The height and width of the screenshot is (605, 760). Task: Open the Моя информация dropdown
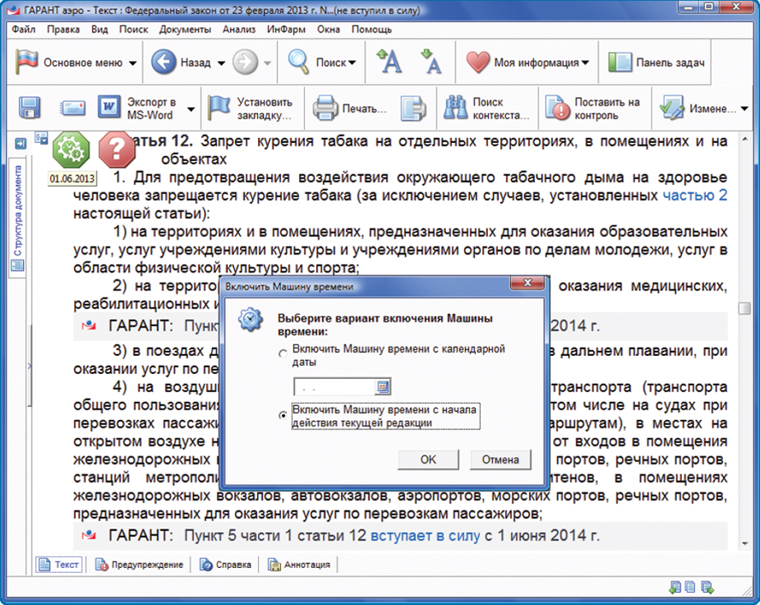click(x=586, y=62)
